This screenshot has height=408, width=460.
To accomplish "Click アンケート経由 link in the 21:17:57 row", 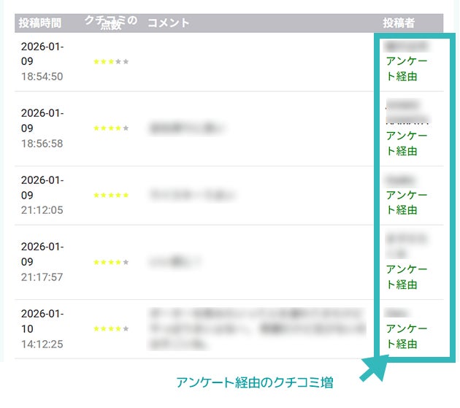I will [x=406, y=277].
